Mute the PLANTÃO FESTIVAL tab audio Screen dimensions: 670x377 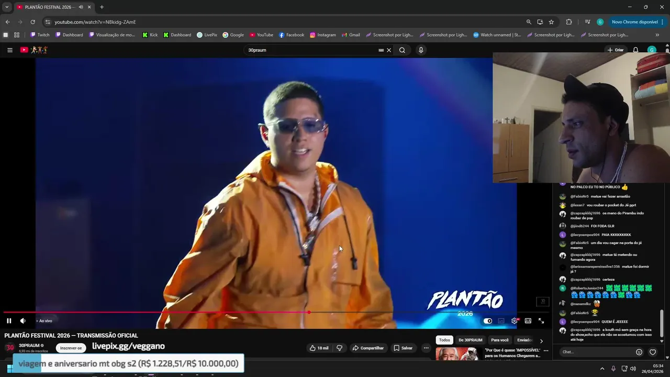point(81,7)
